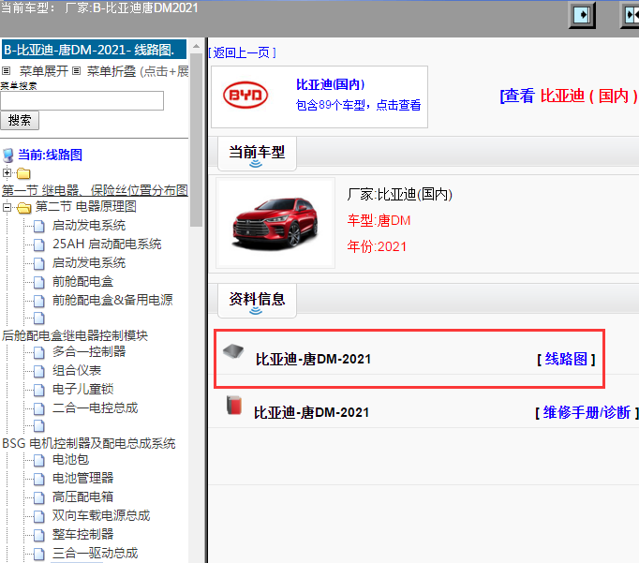Click the 菜单折叠 label
Screen dimensions: 639x563
tap(111, 71)
